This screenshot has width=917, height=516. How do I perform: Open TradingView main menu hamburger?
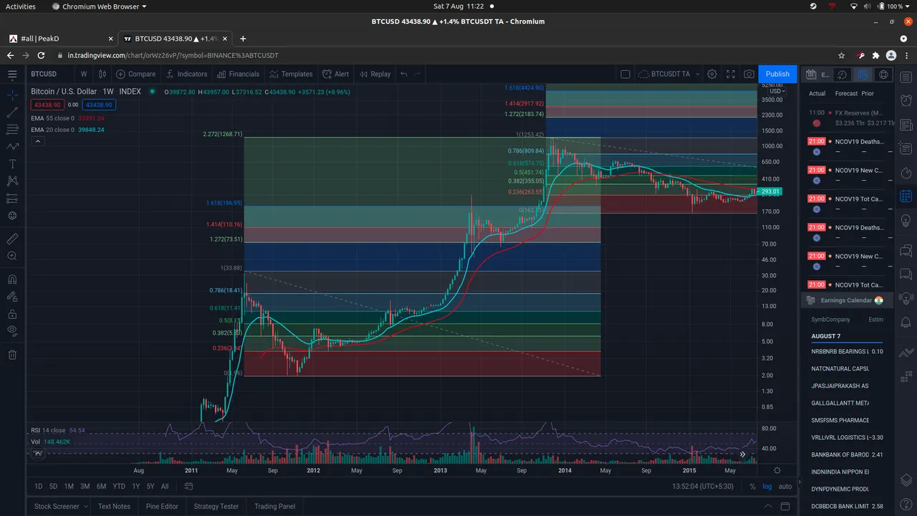tap(12, 74)
